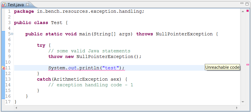251x112 pixels.
Task: Close the Test.java editor tab
Action: click(x=28, y=5)
